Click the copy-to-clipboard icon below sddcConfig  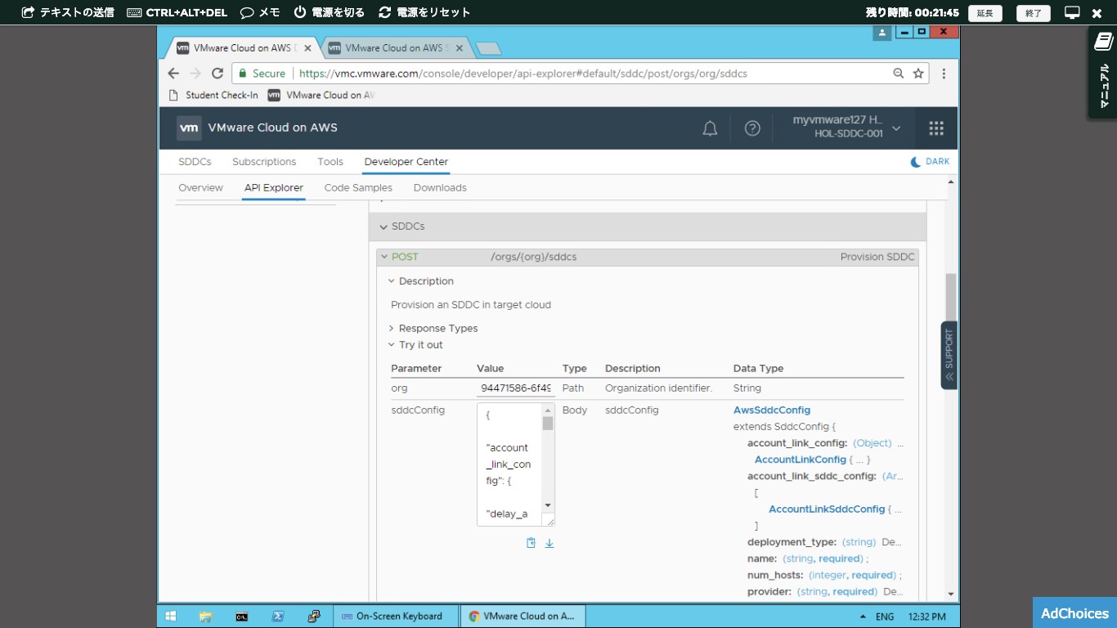(531, 543)
